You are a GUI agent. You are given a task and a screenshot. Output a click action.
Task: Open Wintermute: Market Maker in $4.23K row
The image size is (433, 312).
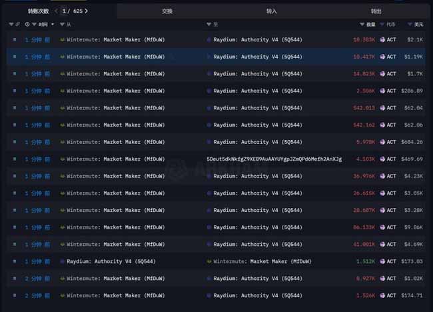coord(115,176)
